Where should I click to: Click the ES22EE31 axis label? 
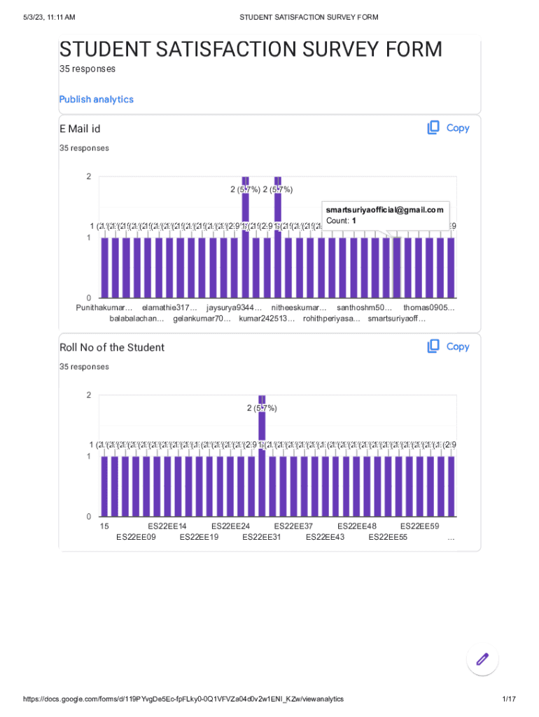point(262,538)
